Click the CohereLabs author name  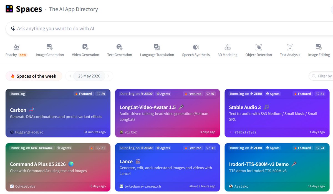(x=25, y=186)
